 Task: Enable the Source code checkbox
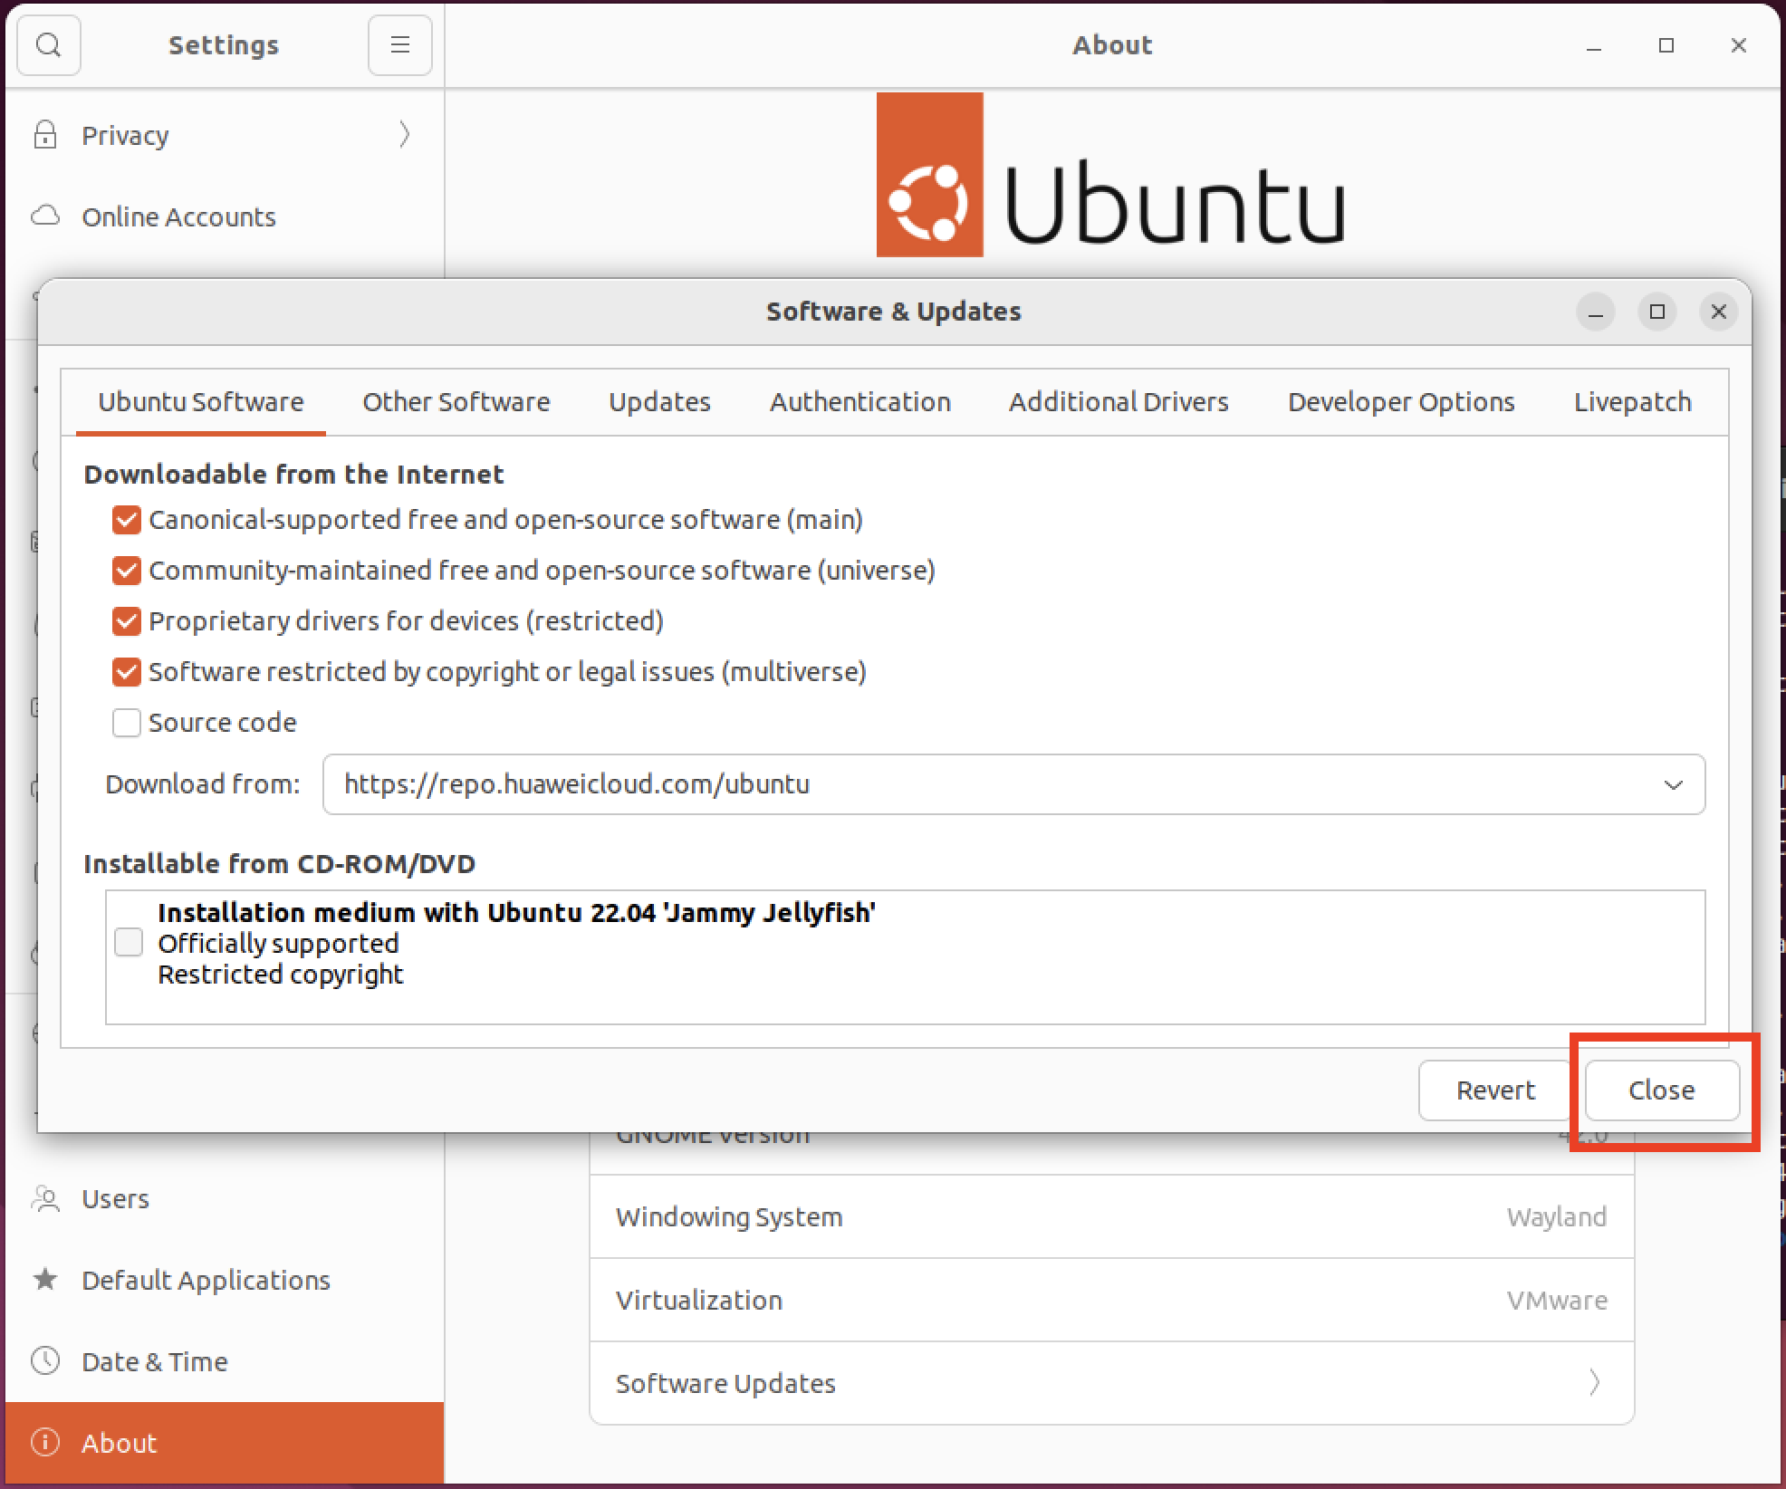[x=126, y=723]
